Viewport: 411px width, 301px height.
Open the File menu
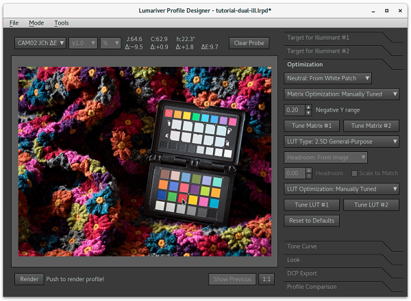coord(14,23)
